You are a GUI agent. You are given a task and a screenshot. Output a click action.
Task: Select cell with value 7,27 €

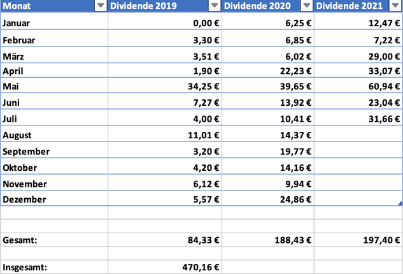[165, 101]
